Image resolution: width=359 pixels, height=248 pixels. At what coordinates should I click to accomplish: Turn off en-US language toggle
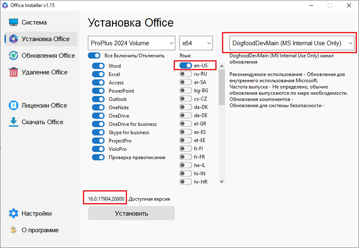pyautogui.click(x=186, y=66)
